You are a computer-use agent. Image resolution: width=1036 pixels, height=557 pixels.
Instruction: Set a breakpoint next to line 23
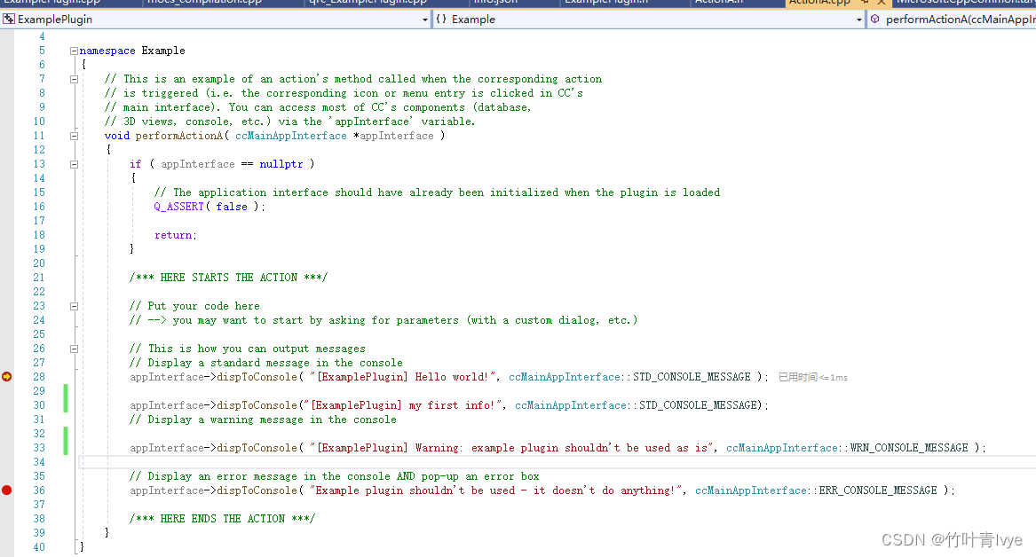click(6, 305)
